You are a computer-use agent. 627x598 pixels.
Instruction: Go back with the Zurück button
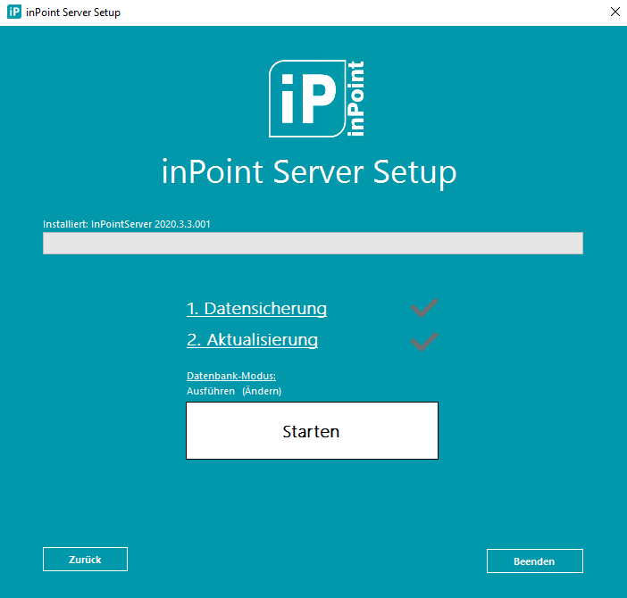(x=85, y=560)
